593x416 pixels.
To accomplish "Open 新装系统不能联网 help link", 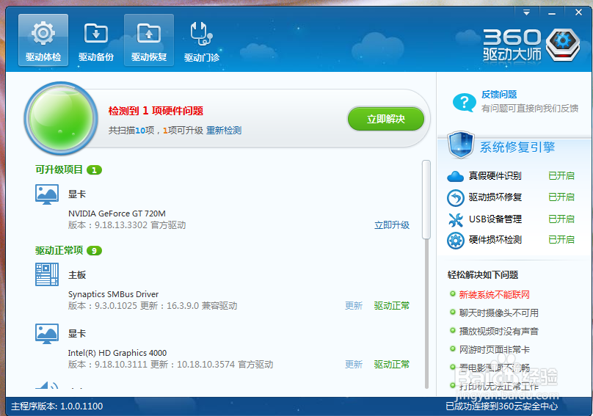I will click(494, 295).
